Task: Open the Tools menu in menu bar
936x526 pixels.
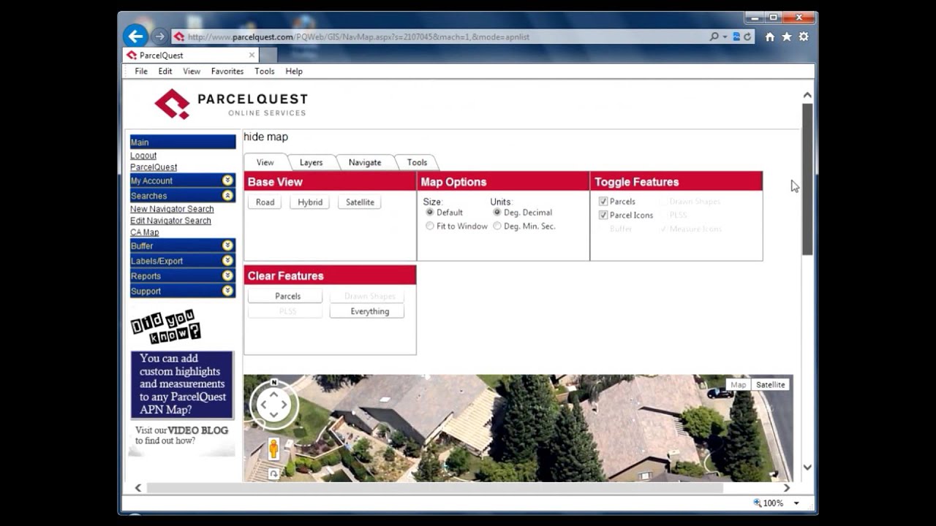Action: 265,71
